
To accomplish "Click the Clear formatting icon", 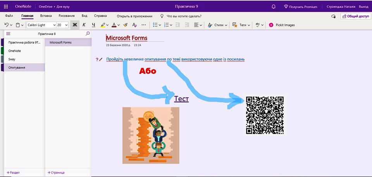I will tap(134, 25).
